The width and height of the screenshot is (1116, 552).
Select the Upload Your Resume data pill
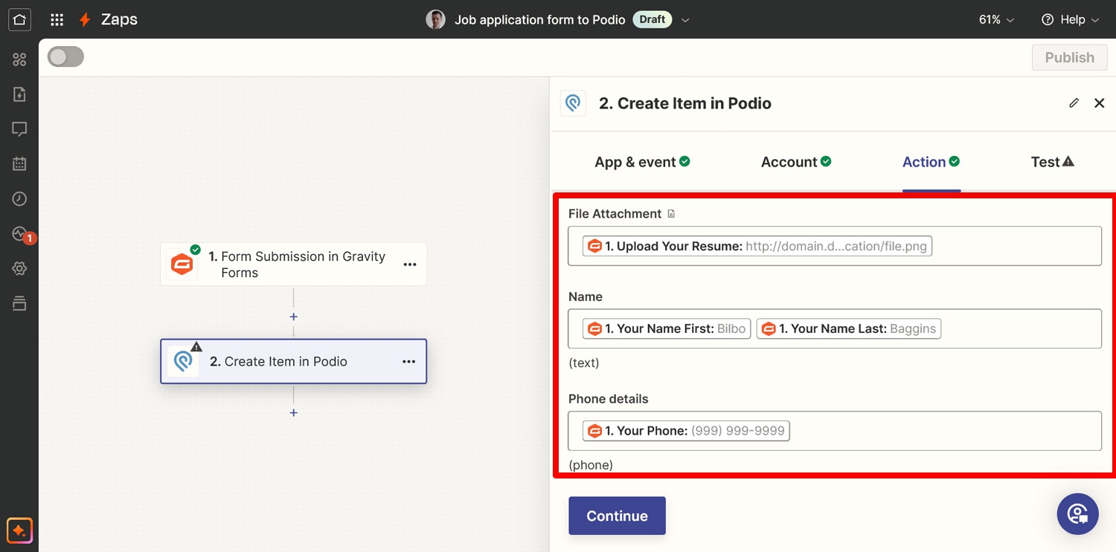coord(757,246)
